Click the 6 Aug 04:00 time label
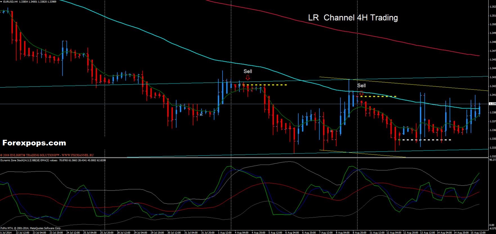This screenshot has width=496, height=234. coord(292,233)
